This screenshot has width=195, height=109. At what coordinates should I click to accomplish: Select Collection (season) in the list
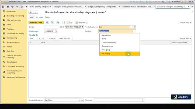[120, 42]
